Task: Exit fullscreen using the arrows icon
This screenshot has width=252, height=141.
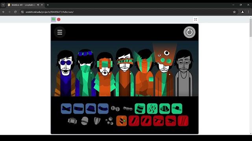Action: 195,19
